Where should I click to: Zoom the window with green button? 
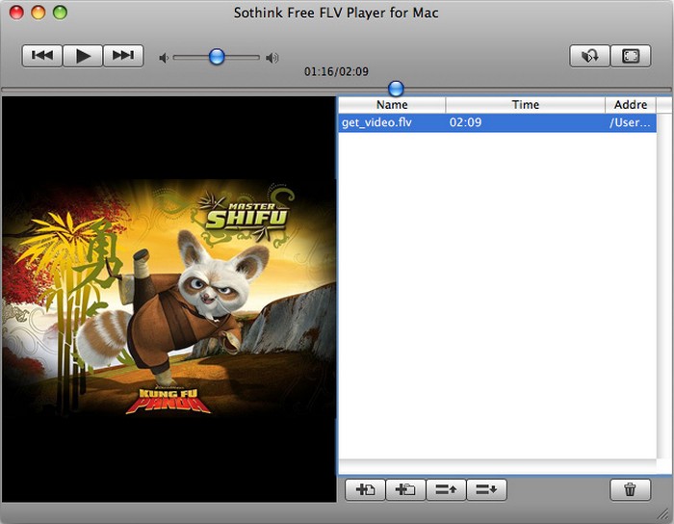60,12
